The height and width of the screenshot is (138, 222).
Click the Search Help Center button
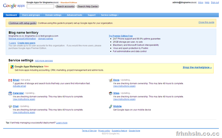pos(88,6)
